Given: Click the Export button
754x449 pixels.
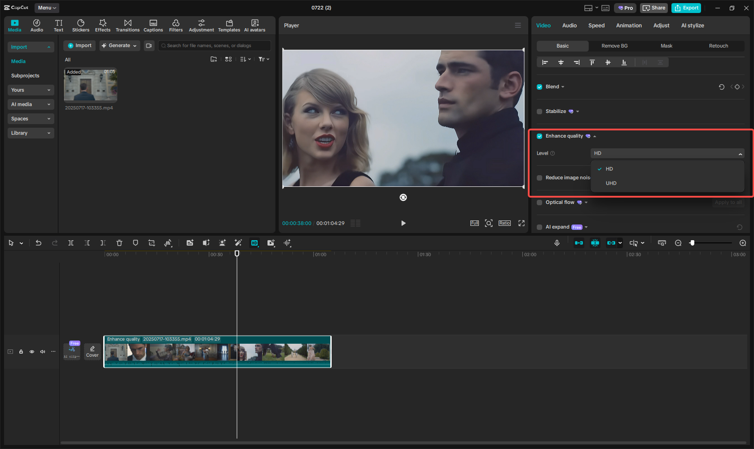Looking at the screenshot, I should coord(686,8).
